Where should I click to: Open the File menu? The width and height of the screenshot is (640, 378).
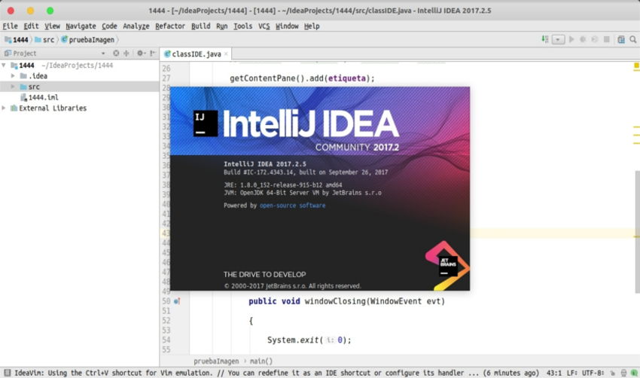pos(11,26)
